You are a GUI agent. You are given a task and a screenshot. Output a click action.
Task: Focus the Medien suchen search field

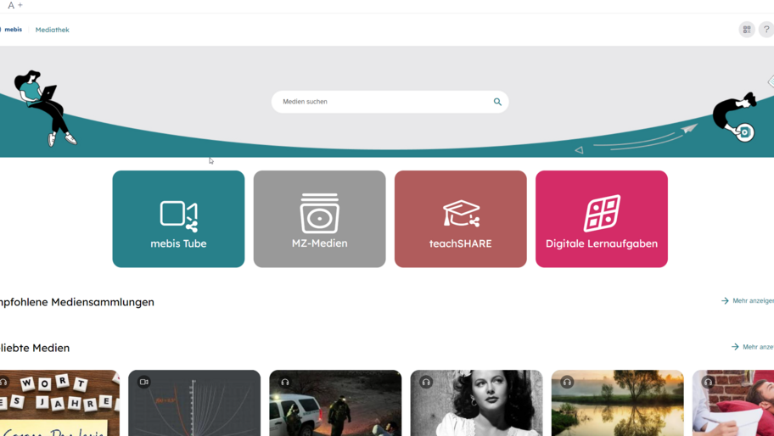pos(390,102)
